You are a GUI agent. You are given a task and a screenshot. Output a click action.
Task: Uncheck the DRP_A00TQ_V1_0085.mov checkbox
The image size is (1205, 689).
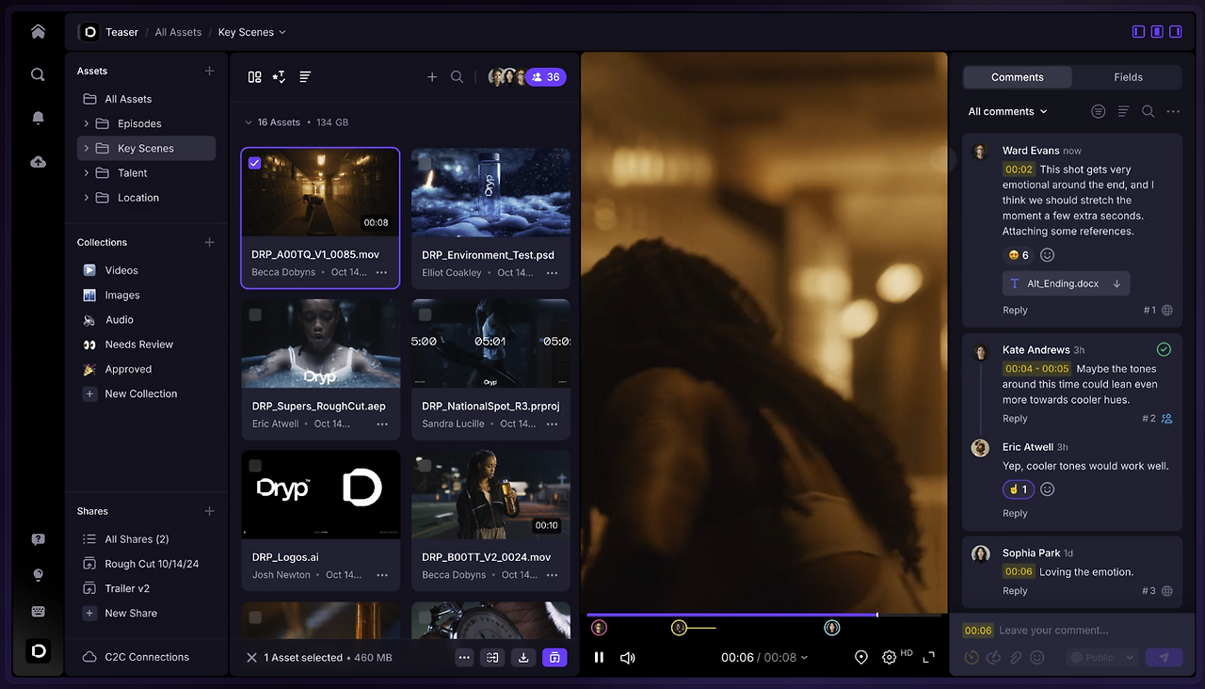tap(254, 163)
